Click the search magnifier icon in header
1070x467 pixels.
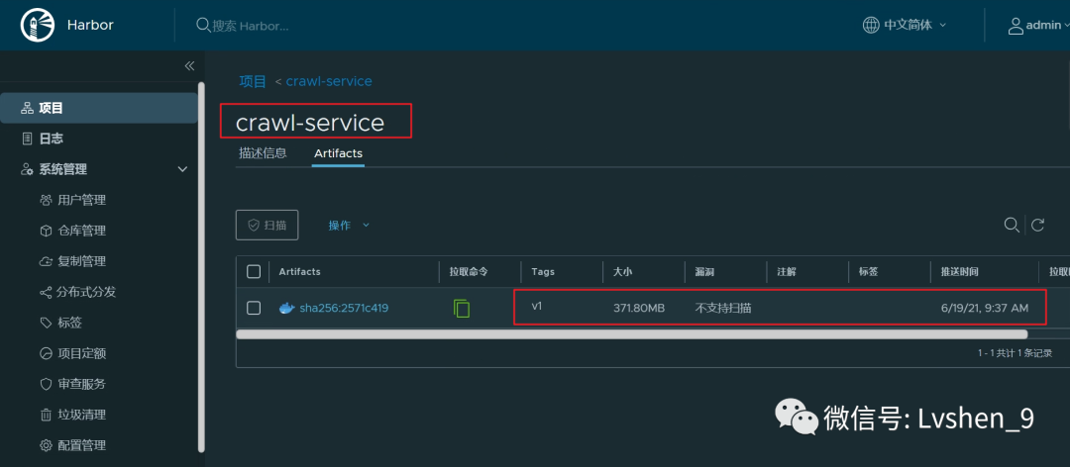(x=203, y=25)
